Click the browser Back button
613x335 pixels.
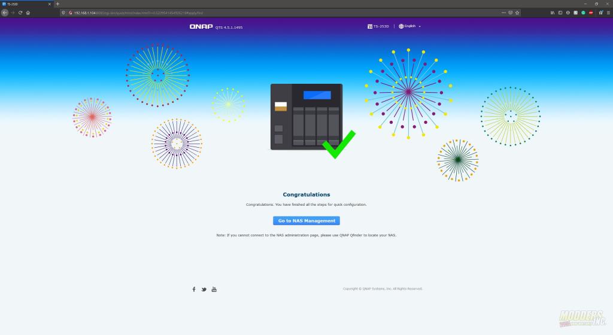tap(5, 13)
